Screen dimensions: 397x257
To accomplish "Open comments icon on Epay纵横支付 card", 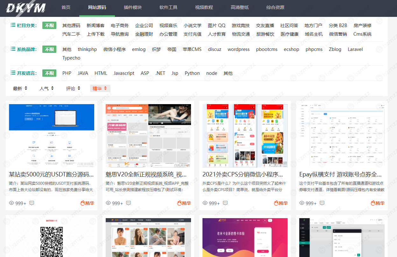I will click(322, 203).
